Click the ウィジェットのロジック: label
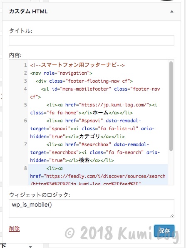 click(40, 195)
